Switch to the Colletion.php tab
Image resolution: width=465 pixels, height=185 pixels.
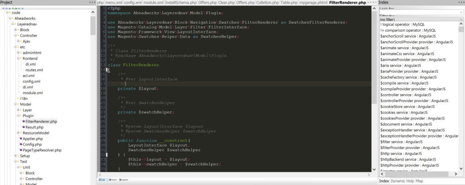coord(267,3)
